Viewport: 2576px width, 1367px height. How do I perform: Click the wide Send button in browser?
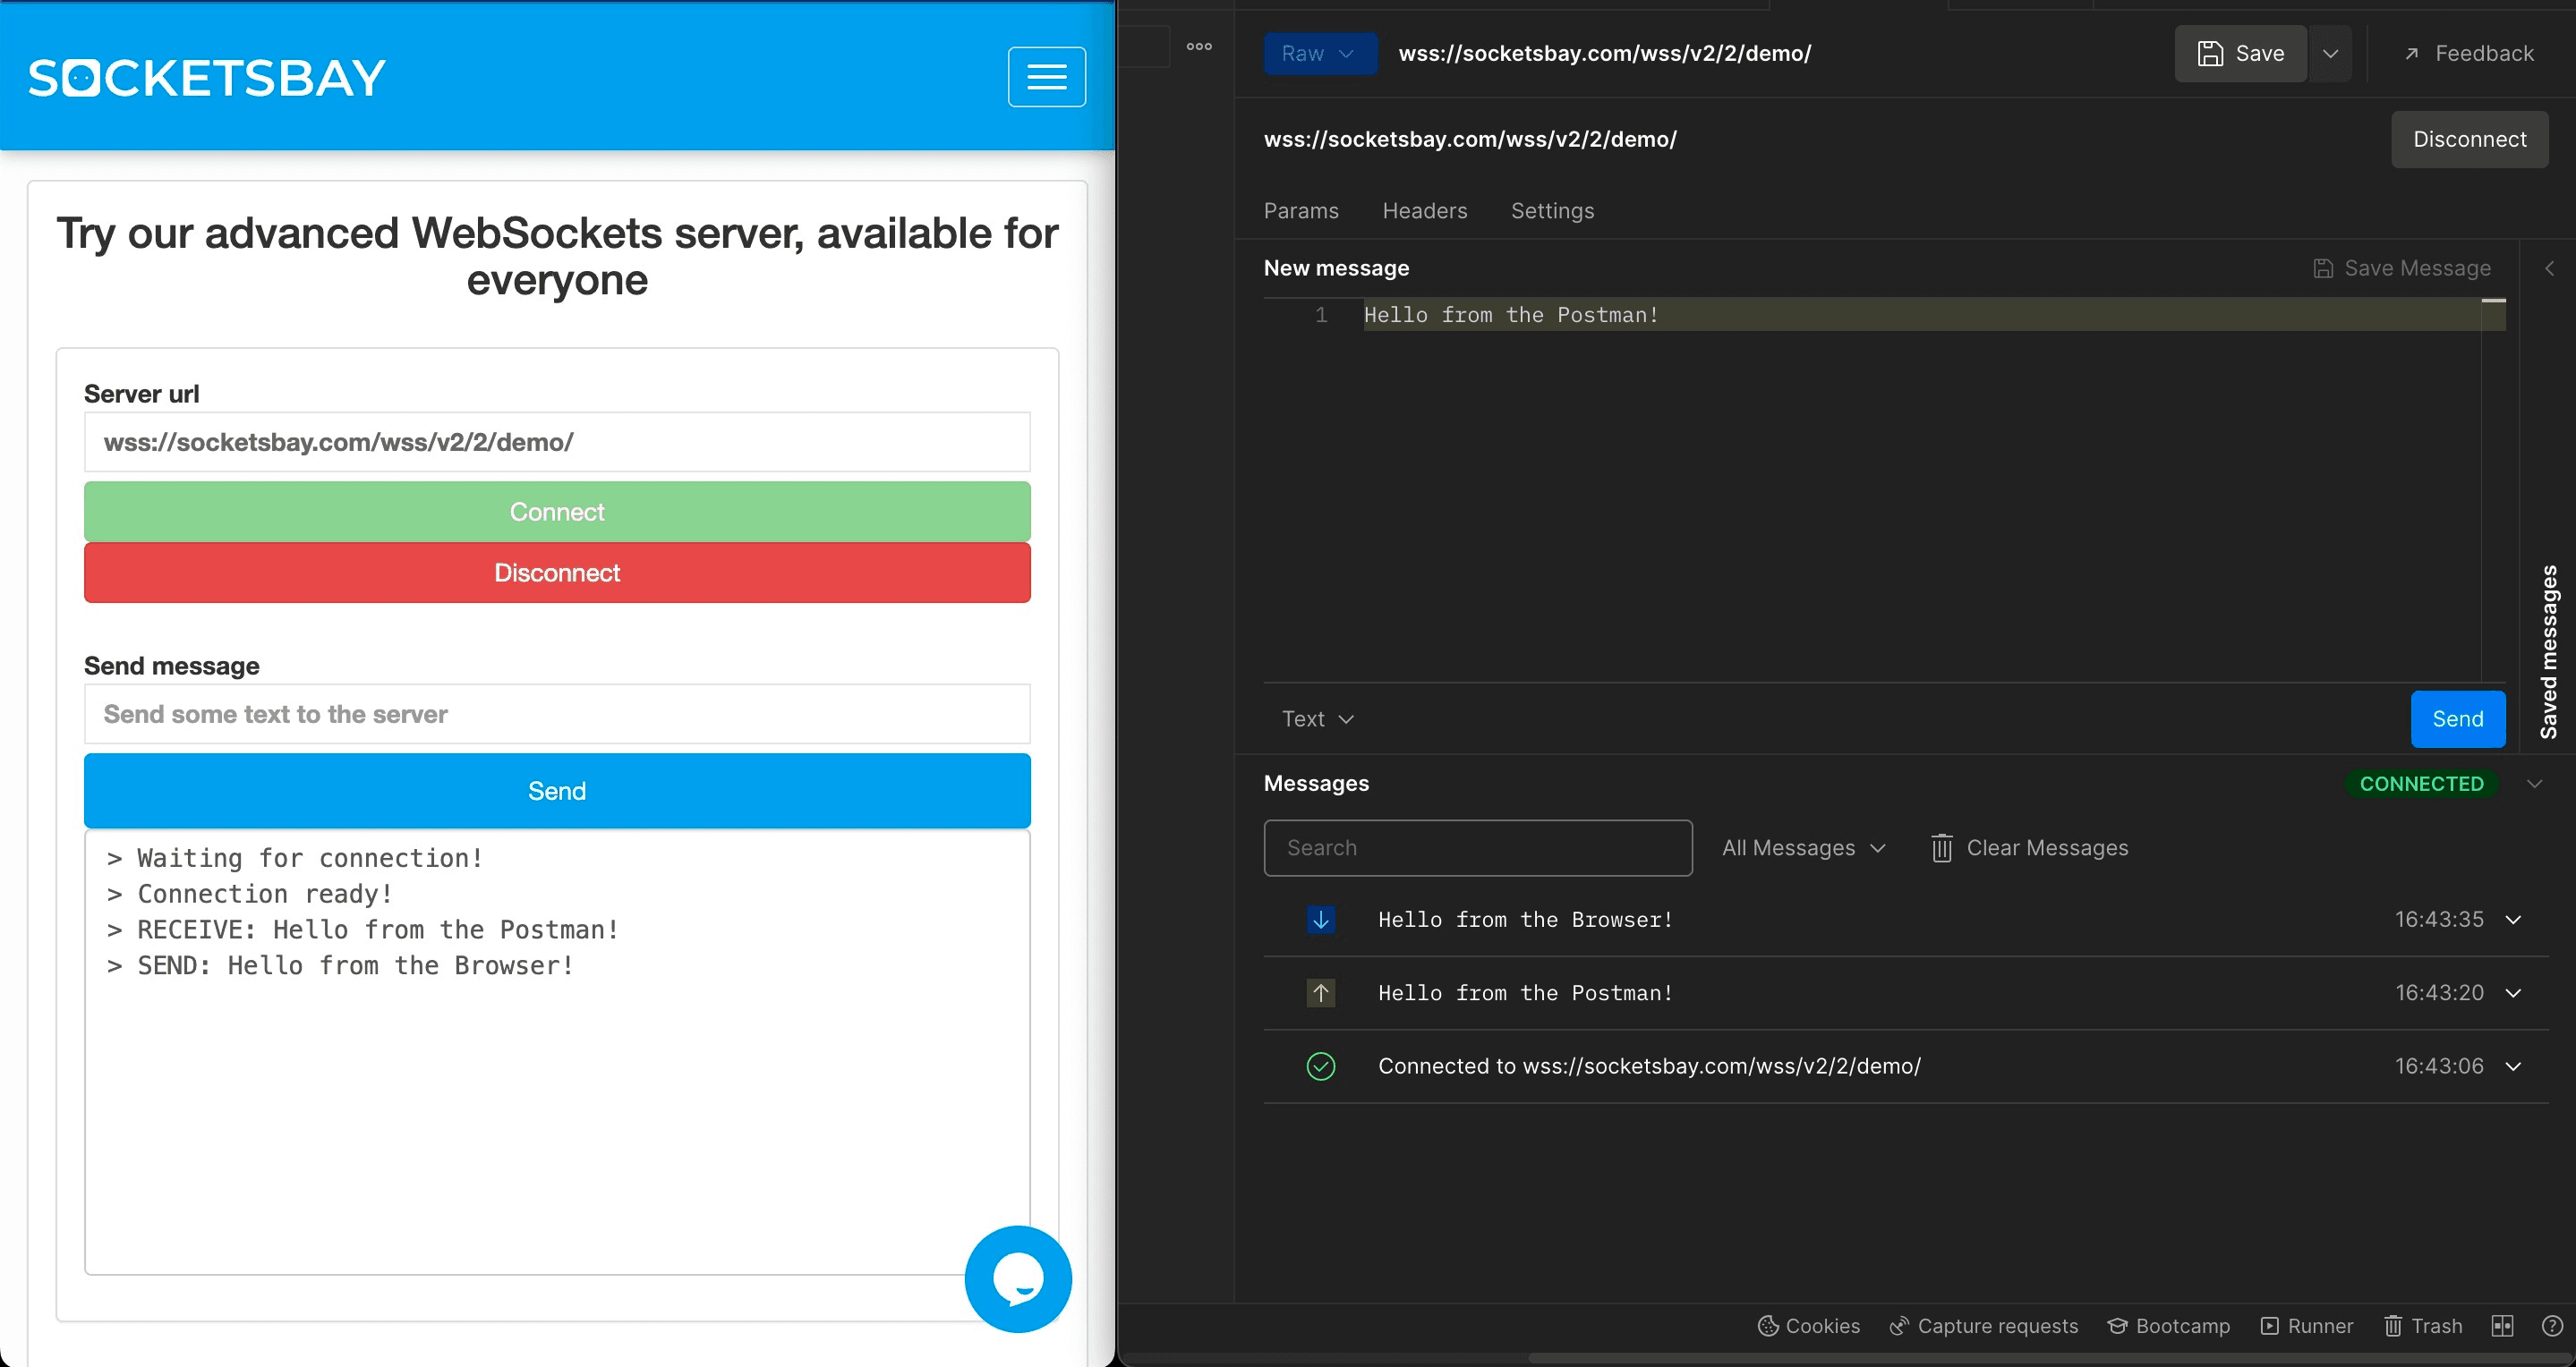557,791
